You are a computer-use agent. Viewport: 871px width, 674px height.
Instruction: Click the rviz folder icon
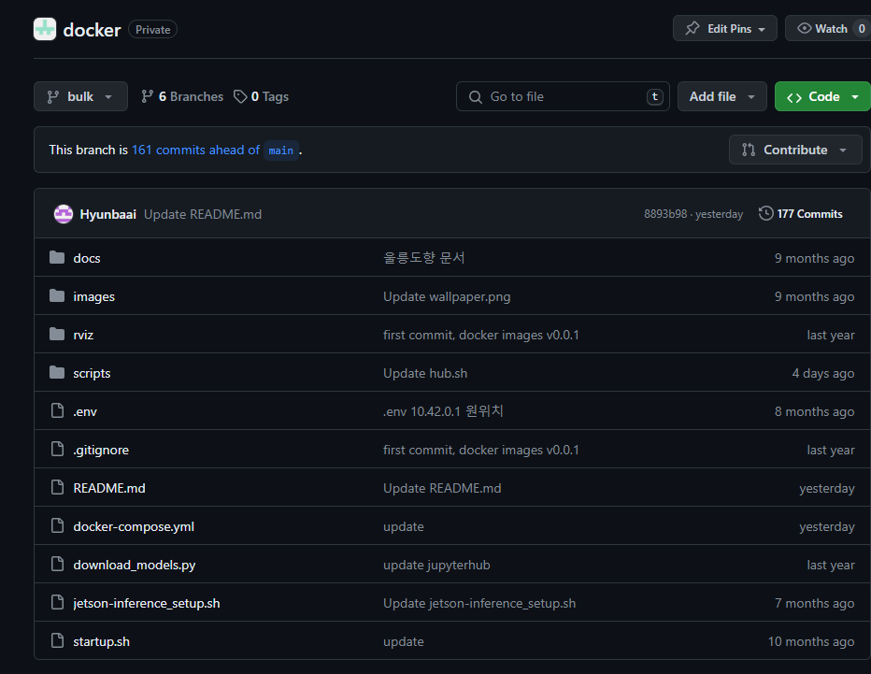(x=57, y=334)
